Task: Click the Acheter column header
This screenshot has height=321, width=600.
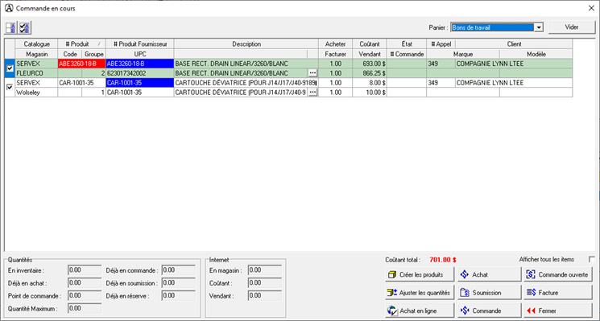Action: click(335, 44)
